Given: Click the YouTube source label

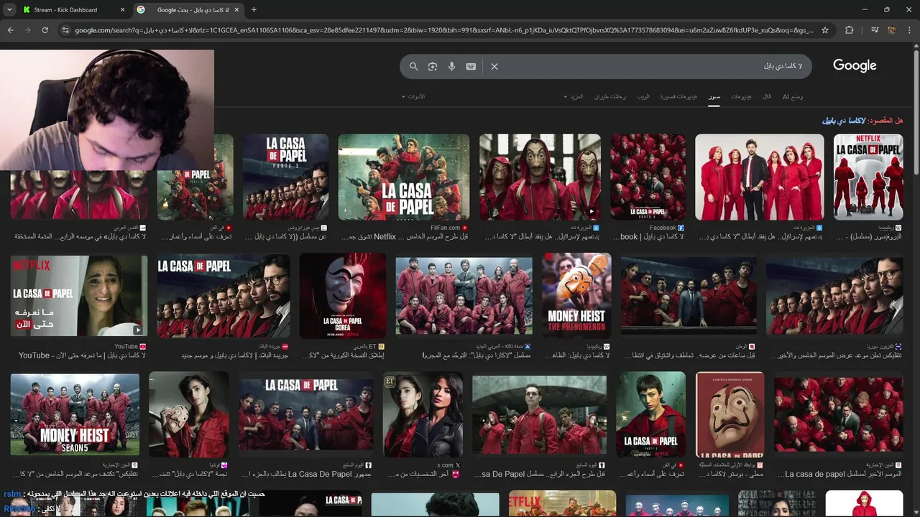Looking at the screenshot, I should click(125, 347).
